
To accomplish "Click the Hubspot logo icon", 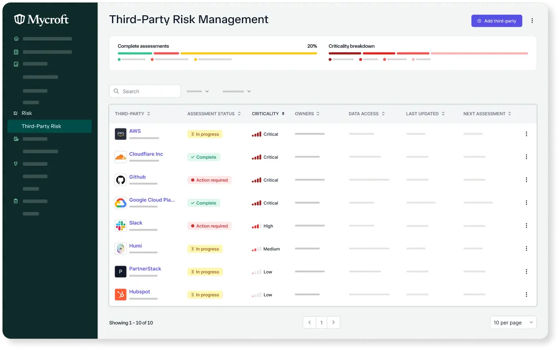I will 121,295.
